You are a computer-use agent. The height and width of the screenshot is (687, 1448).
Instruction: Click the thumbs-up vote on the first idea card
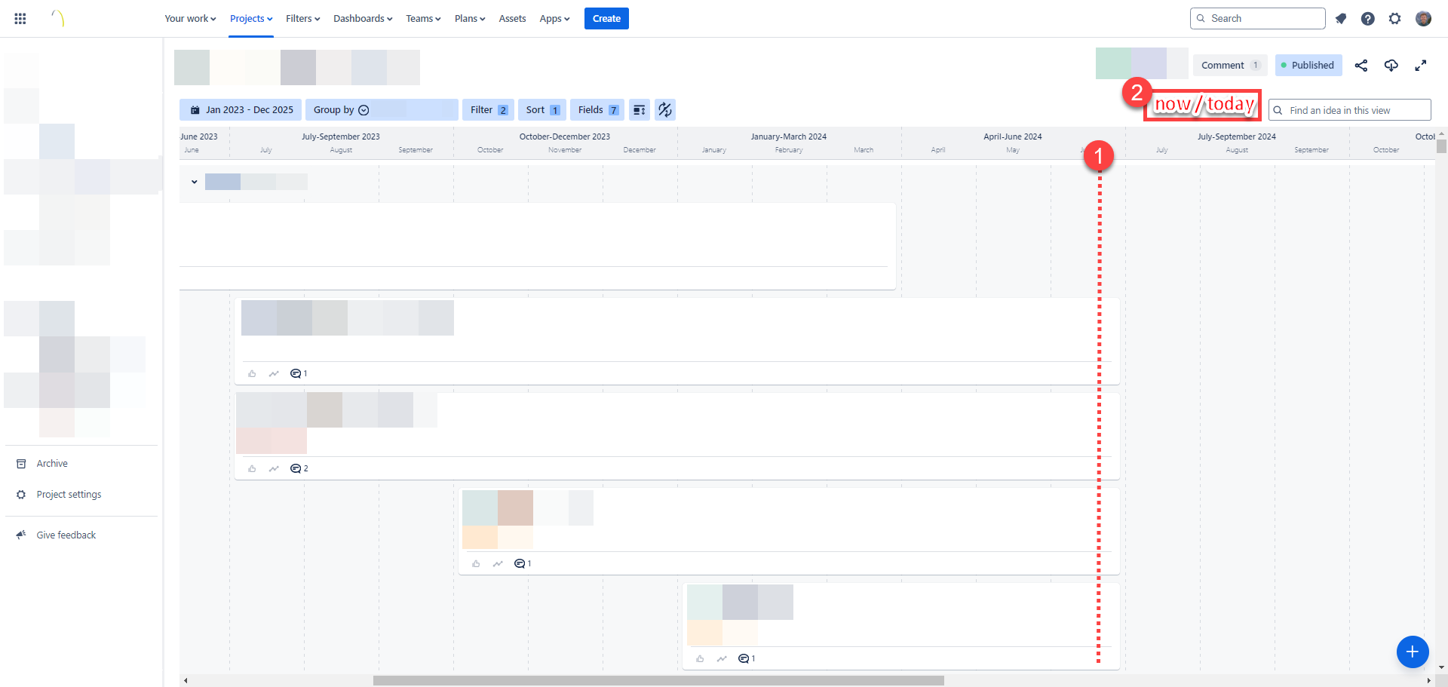pyautogui.click(x=252, y=374)
